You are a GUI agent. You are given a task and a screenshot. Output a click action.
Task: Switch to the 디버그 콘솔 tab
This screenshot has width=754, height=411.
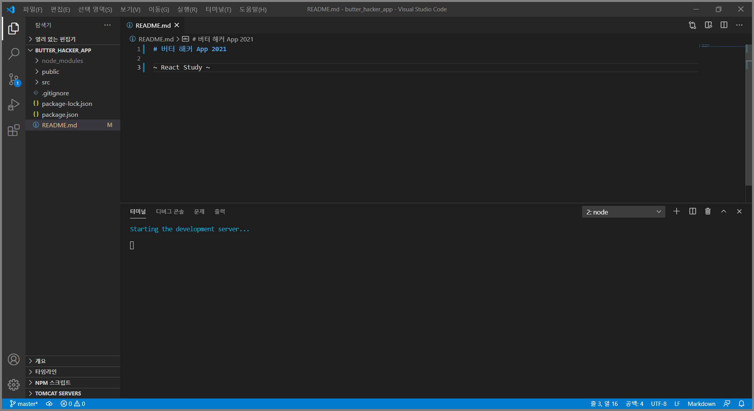point(170,211)
